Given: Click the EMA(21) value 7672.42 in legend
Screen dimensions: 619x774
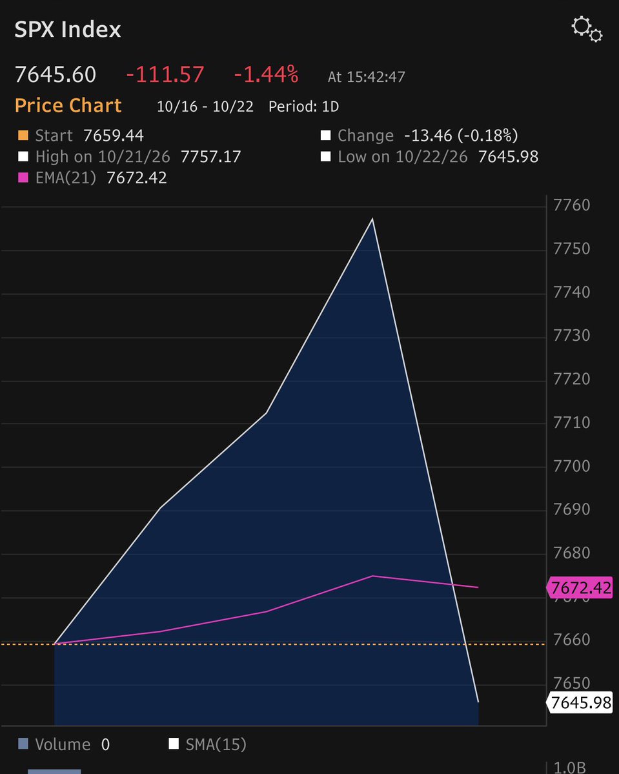Looking at the screenshot, I should coord(137,178).
